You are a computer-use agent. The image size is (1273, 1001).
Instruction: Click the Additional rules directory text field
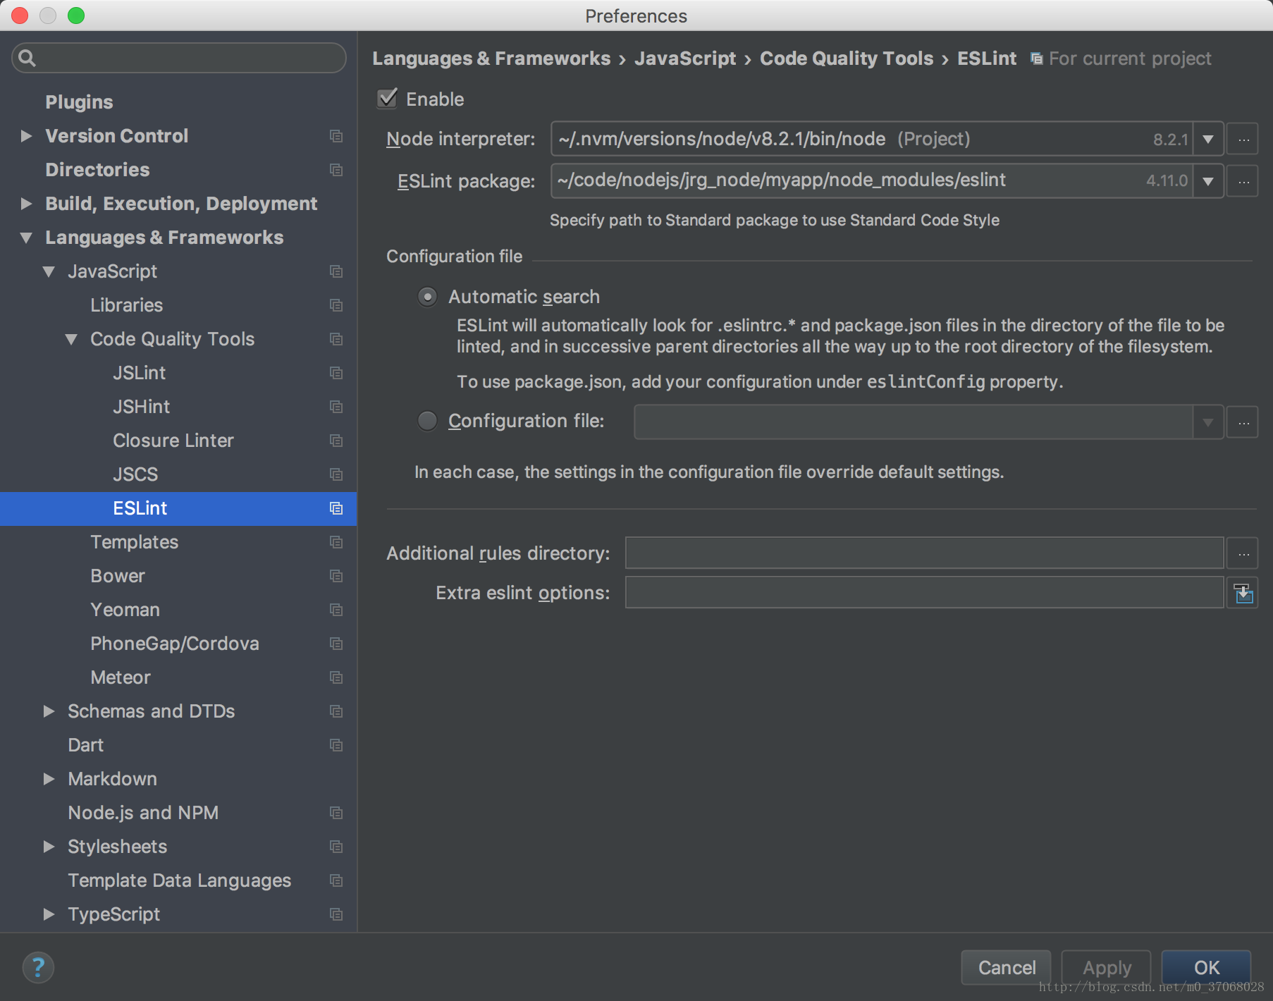point(923,553)
